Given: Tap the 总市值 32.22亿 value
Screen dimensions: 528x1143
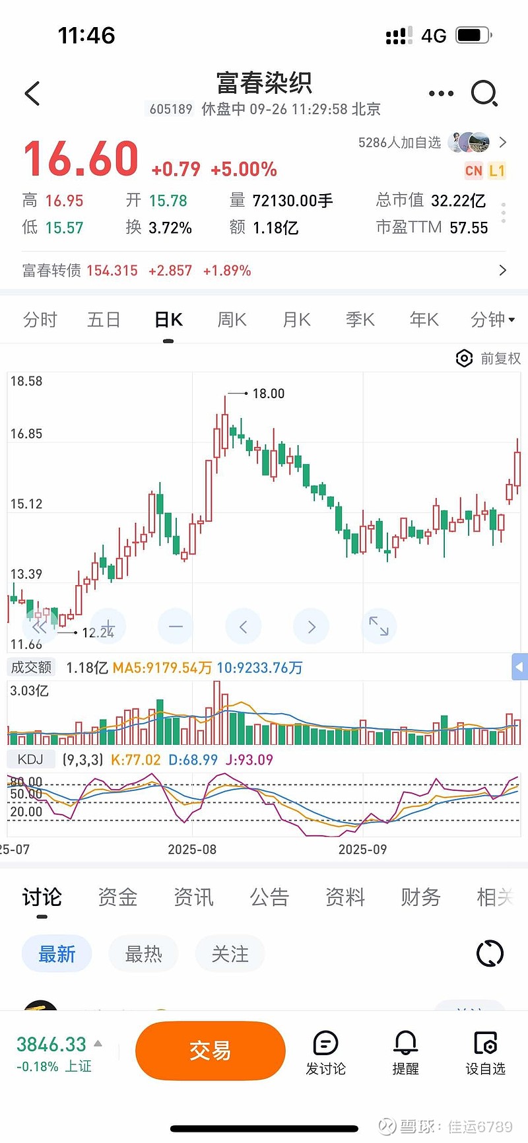Looking at the screenshot, I should point(431,200).
